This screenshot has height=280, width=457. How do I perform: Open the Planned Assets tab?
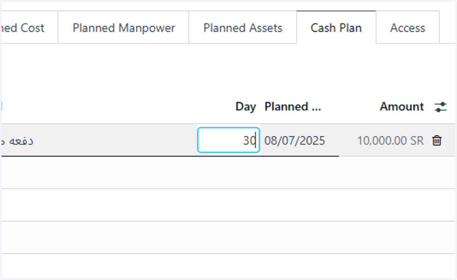[x=243, y=28]
